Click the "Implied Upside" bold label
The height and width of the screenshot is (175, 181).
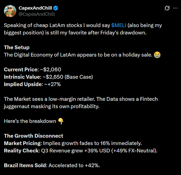(x=24, y=84)
